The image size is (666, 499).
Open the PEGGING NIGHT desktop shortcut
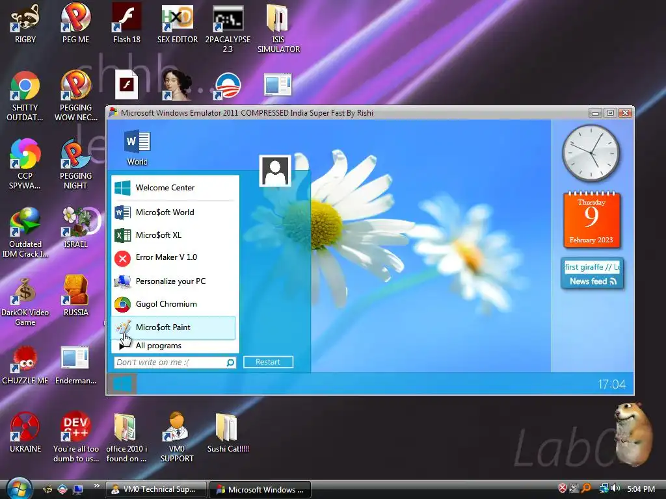pyautogui.click(x=75, y=164)
